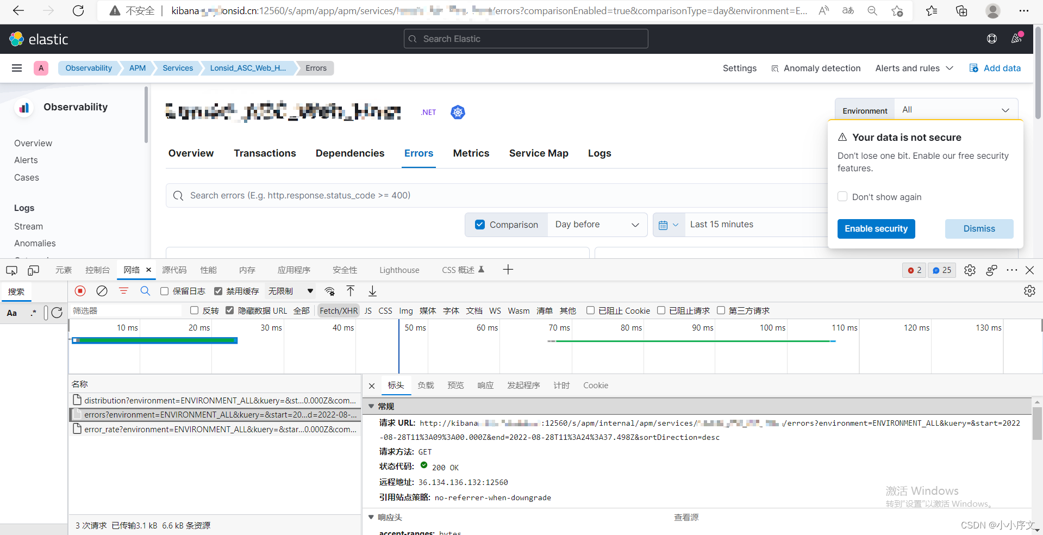Viewport: 1043px width, 535px height.
Task: Switch to 控制台 console tab
Action: coord(97,270)
